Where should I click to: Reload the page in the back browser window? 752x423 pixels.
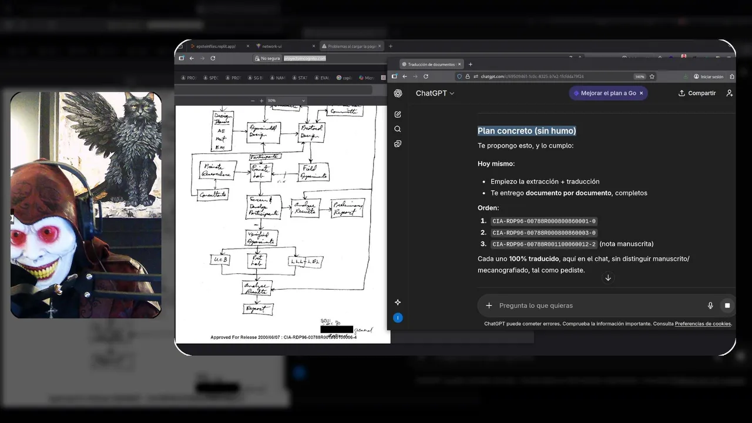click(x=213, y=58)
